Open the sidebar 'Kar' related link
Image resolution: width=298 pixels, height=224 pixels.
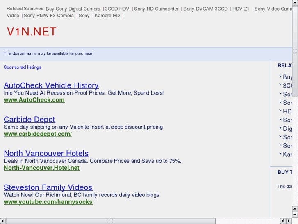(x=287, y=154)
